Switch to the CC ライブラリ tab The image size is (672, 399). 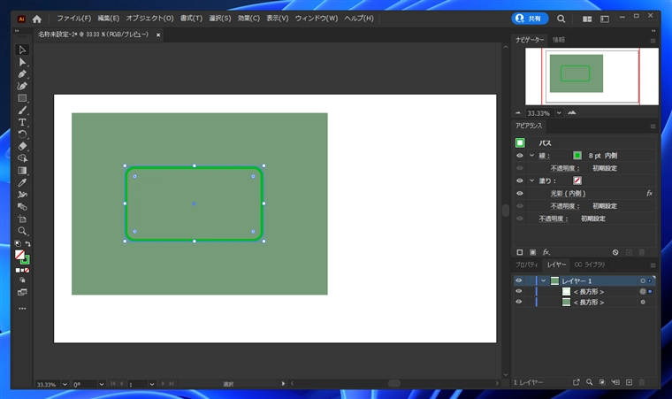tap(589, 265)
